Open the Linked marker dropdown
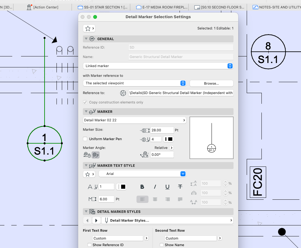301x248 pixels. tap(158, 66)
